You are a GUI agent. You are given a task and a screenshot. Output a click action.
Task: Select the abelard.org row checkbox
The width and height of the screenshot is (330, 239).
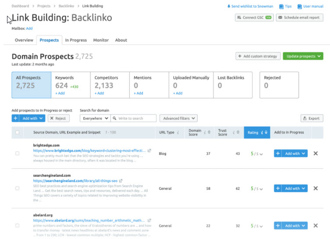pos(18,225)
